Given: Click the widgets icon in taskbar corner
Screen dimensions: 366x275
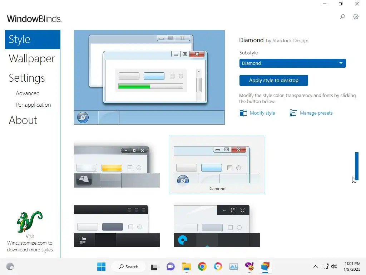Looking at the screenshot, I should point(10,266).
